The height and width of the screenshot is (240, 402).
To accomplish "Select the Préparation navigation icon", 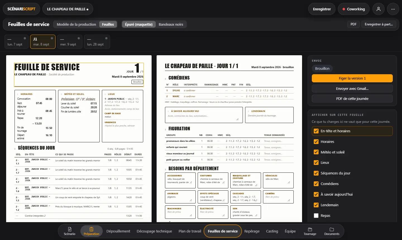I will pyautogui.click(x=92, y=231).
